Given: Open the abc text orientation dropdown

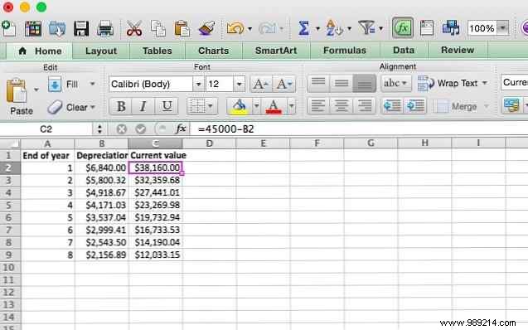Looking at the screenshot, I should pyautogui.click(x=396, y=83).
